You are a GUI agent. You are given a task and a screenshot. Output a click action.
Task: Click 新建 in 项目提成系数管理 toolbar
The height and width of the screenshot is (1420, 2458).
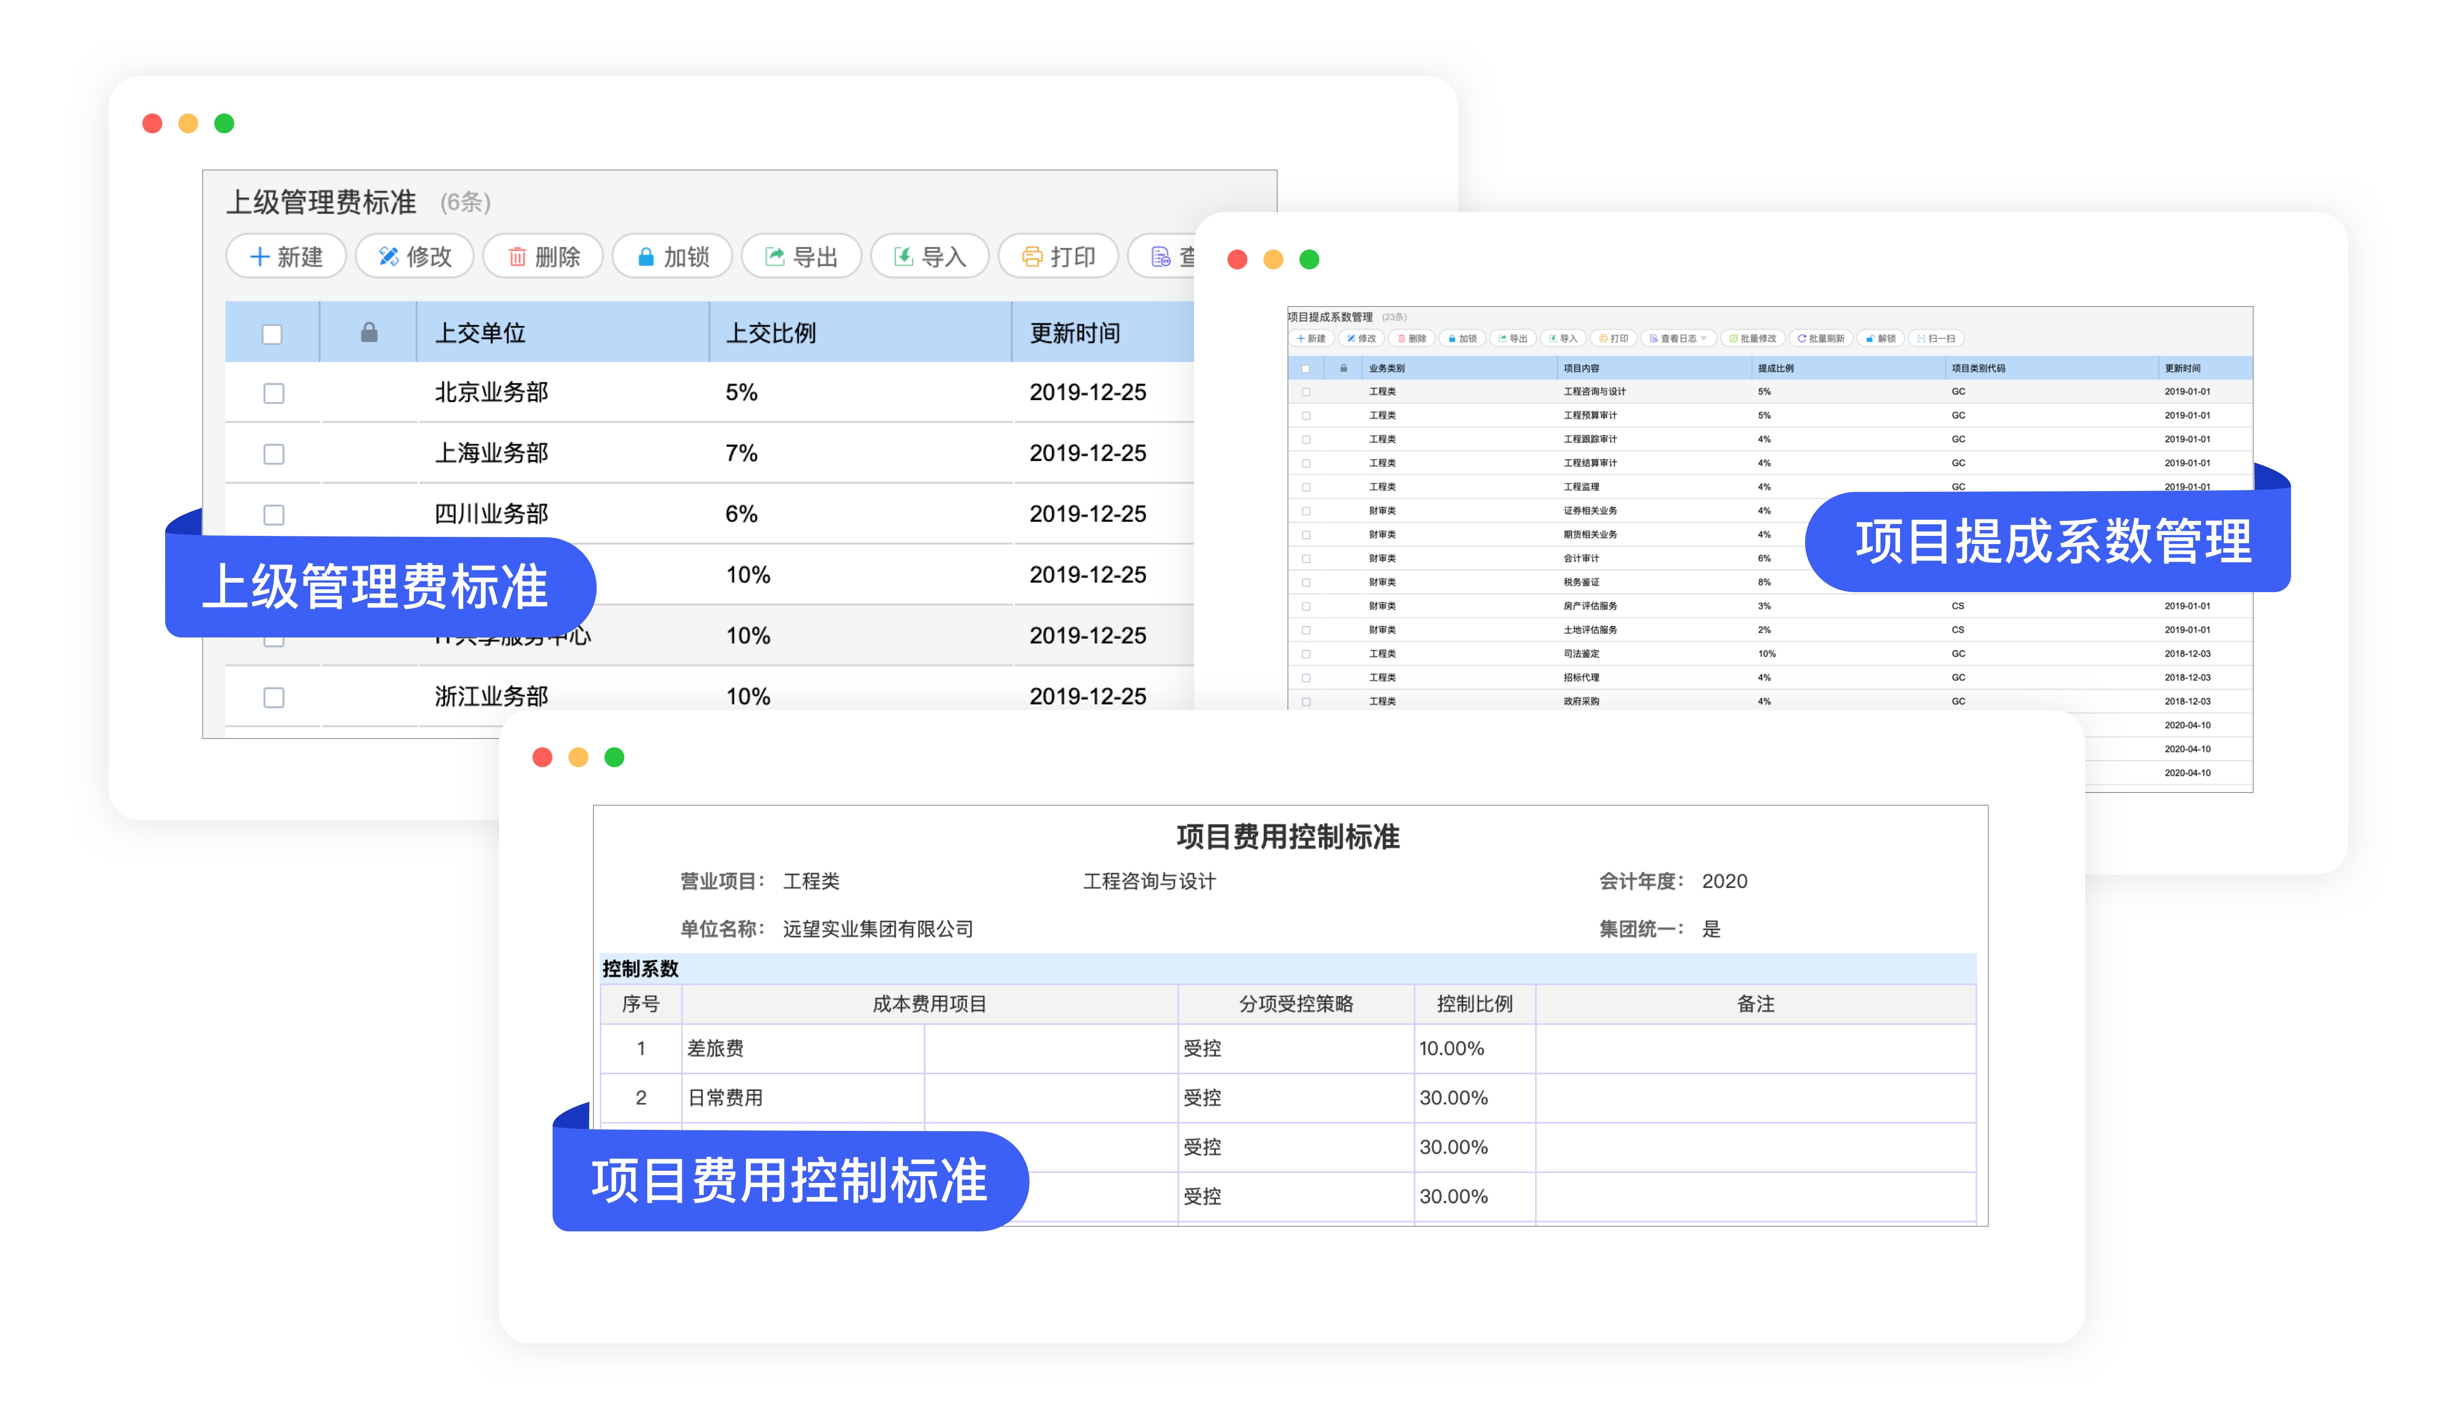pyautogui.click(x=1311, y=338)
